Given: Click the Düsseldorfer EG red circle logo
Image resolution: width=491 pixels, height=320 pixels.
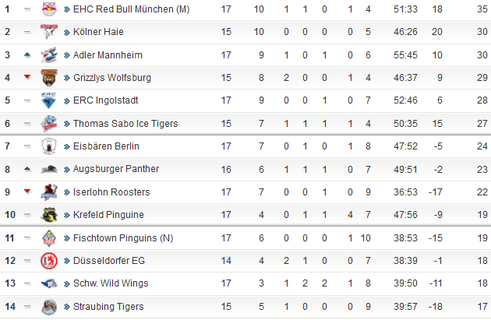Looking at the screenshot, I should 49,261.
